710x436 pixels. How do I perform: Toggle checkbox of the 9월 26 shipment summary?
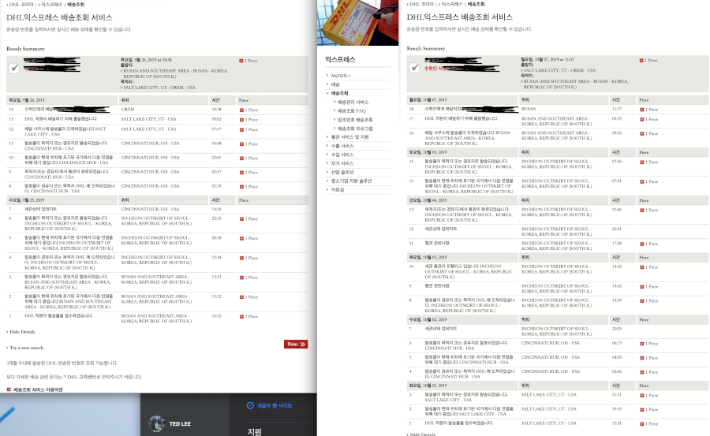pos(14,68)
